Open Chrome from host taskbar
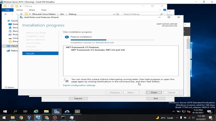 pos(21,118)
